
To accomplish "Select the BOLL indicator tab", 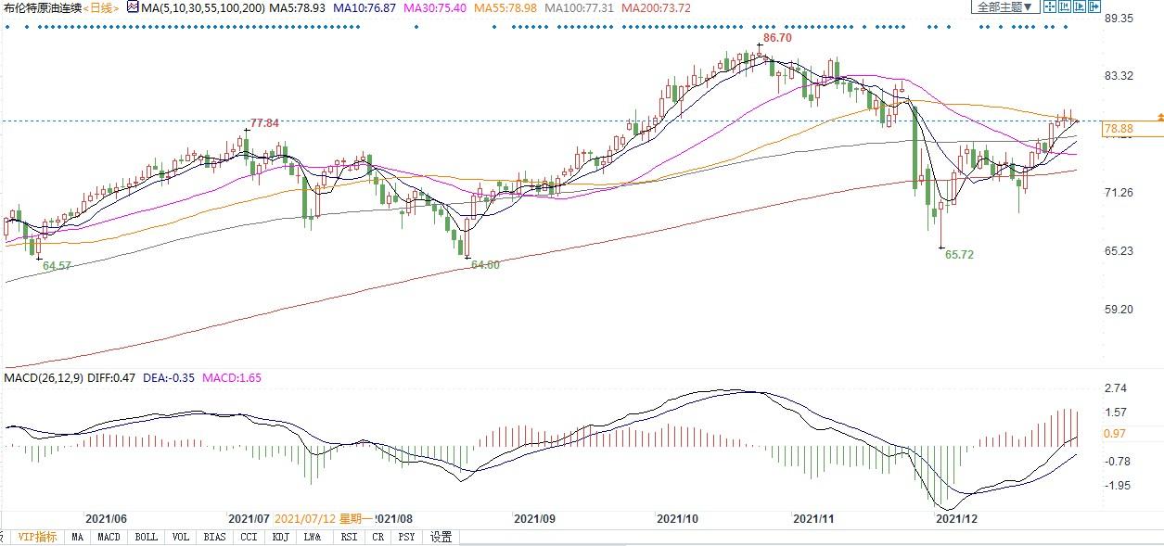I will coord(146,537).
